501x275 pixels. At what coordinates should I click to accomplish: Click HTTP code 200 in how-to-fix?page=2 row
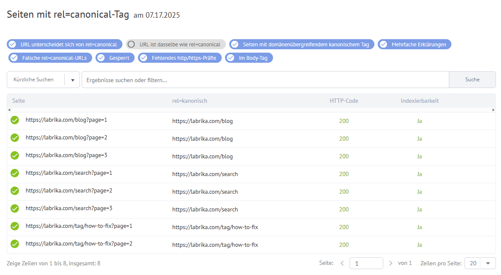[344, 245]
